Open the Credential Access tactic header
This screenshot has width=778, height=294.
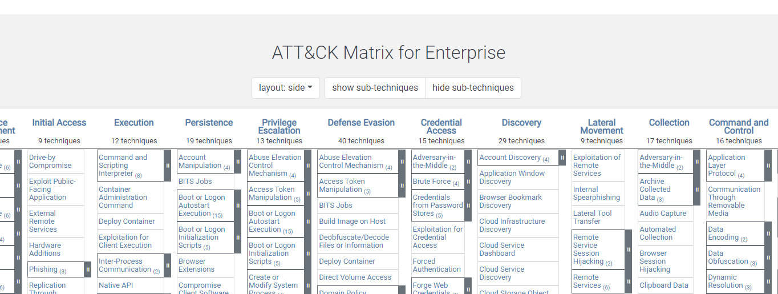point(441,126)
